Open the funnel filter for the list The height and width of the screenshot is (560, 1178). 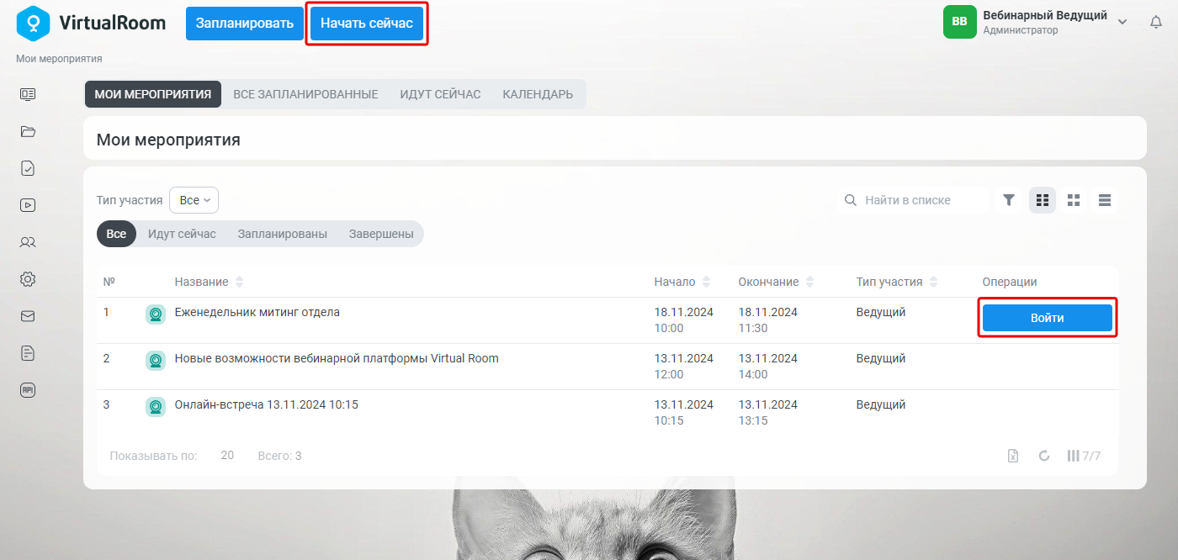1009,200
